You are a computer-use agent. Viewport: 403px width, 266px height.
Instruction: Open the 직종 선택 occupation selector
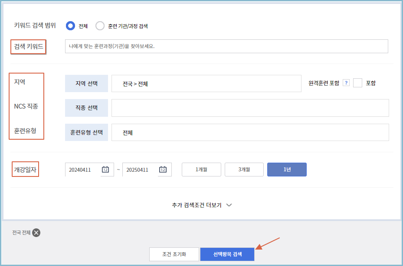tap(86, 108)
